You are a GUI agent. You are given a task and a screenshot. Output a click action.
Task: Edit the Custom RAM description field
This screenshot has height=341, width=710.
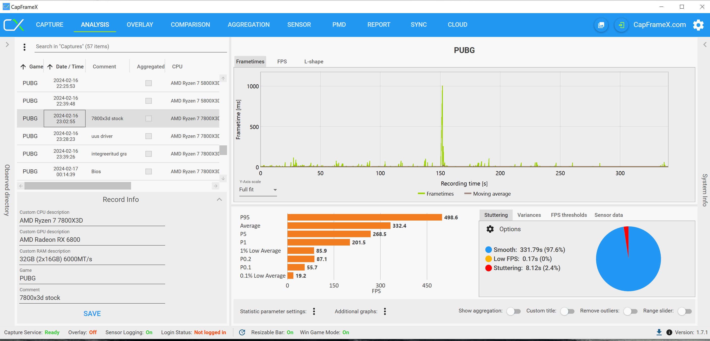tap(92, 259)
